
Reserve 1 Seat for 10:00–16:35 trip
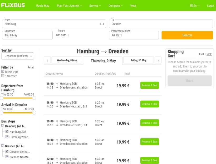(150, 142)
